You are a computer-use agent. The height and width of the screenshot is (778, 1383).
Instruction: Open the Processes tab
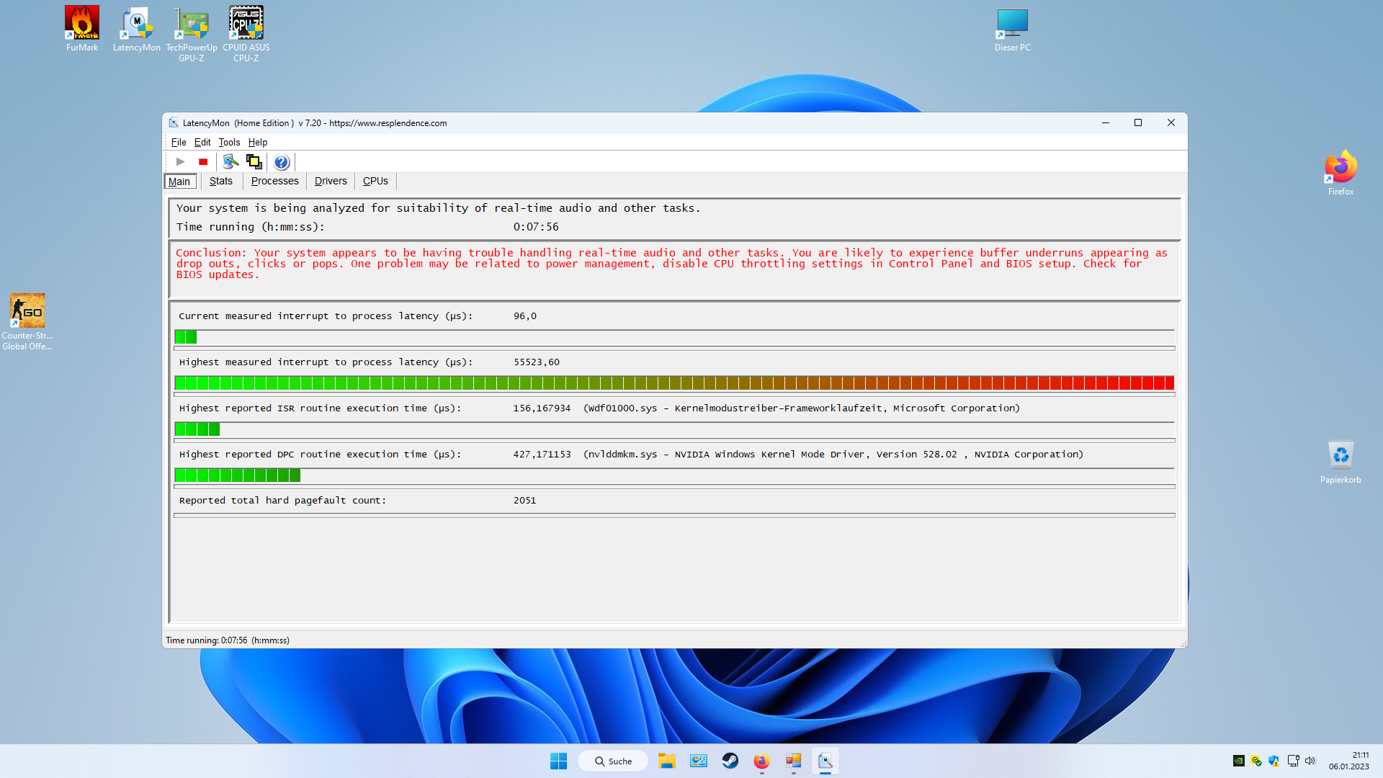click(x=274, y=181)
